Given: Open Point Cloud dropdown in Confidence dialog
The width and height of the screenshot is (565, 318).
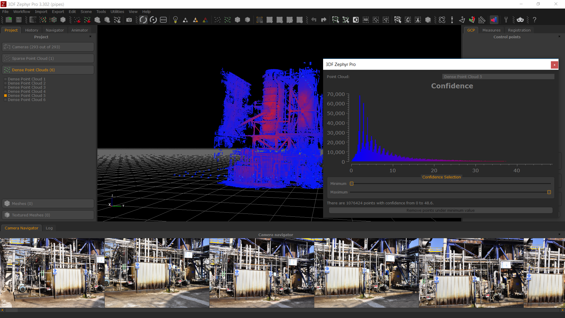Looking at the screenshot, I should [498, 77].
